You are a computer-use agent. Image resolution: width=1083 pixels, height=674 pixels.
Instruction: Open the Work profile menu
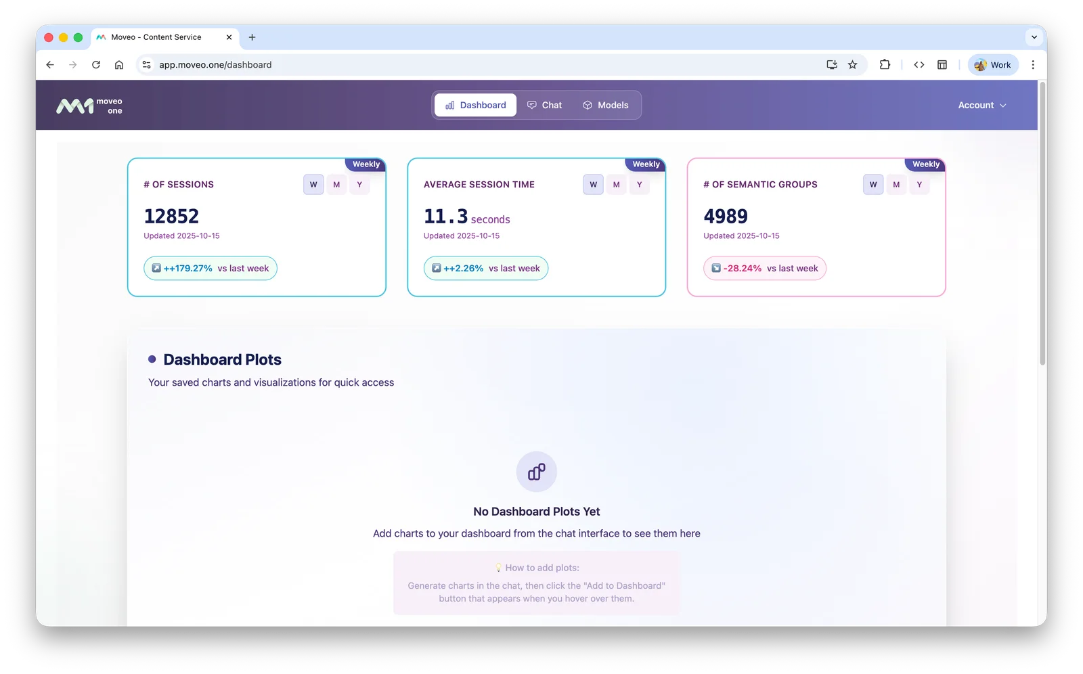coord(993,65)
